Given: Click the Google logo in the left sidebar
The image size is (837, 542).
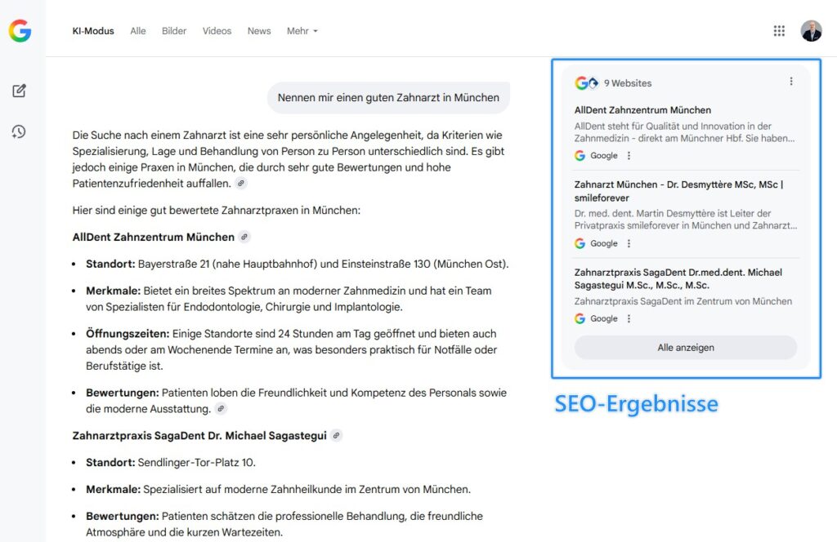Looking at the screenshot, I should pos(20,31).
